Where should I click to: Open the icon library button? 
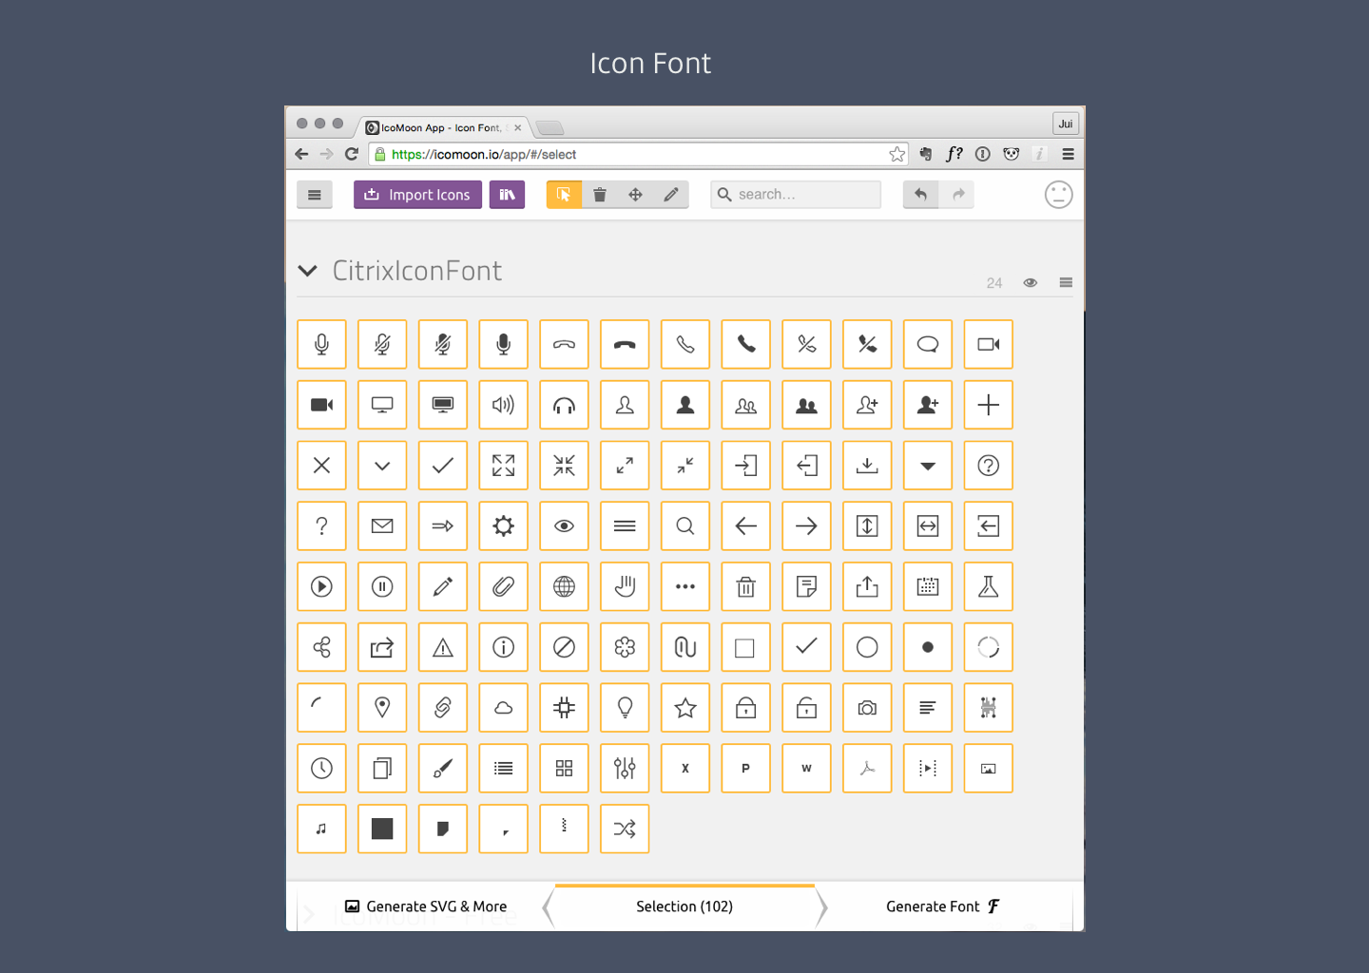pyautogui.click(x=507, y=195)
